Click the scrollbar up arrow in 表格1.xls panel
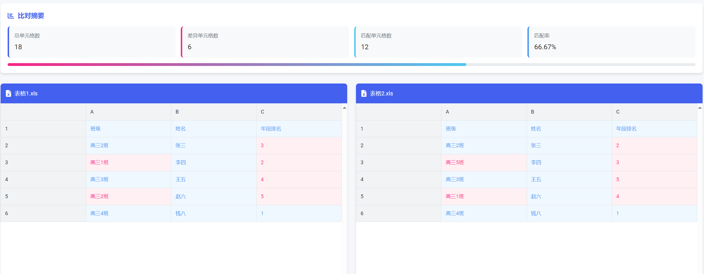704x274 pixels. pyautogui.click(x=344, y=108)
